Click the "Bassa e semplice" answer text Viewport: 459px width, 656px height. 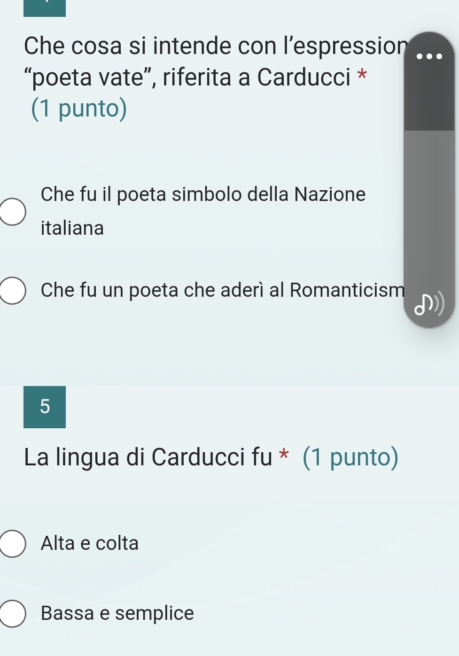(x=117, y=613)
